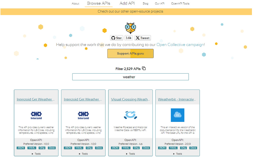The height and width of the screenshot is (160, 254).
Task: Click the open-source projects banner
Action: 126,12
